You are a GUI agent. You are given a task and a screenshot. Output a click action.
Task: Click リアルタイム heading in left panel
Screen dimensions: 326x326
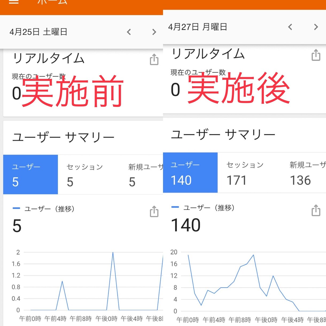[x=48, y=58]
